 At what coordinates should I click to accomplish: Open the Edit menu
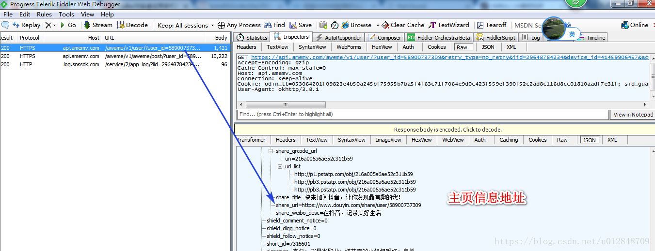click(25, 15)
